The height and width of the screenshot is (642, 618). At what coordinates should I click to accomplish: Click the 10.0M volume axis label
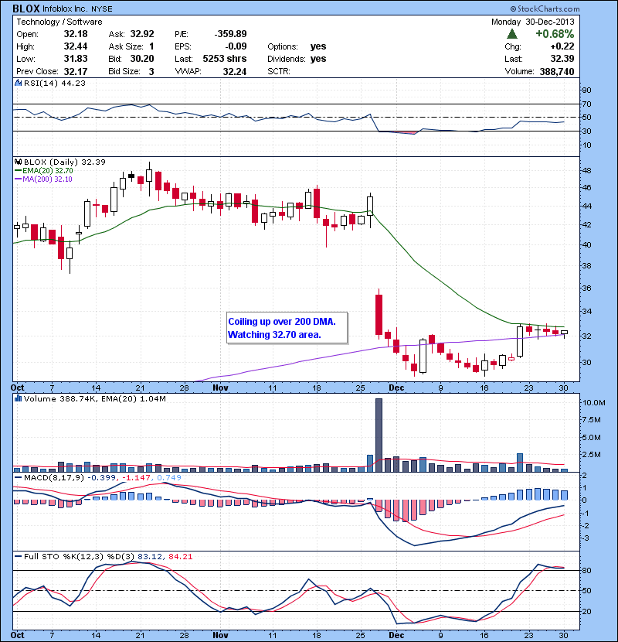click(594, 403)
